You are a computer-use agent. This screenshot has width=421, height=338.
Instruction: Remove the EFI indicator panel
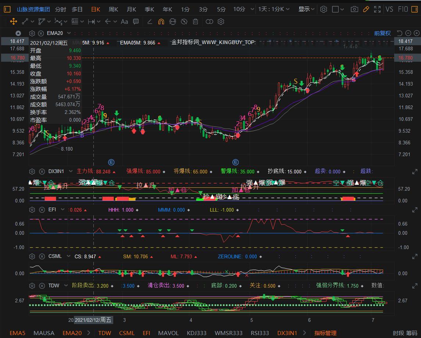(42, 210)
